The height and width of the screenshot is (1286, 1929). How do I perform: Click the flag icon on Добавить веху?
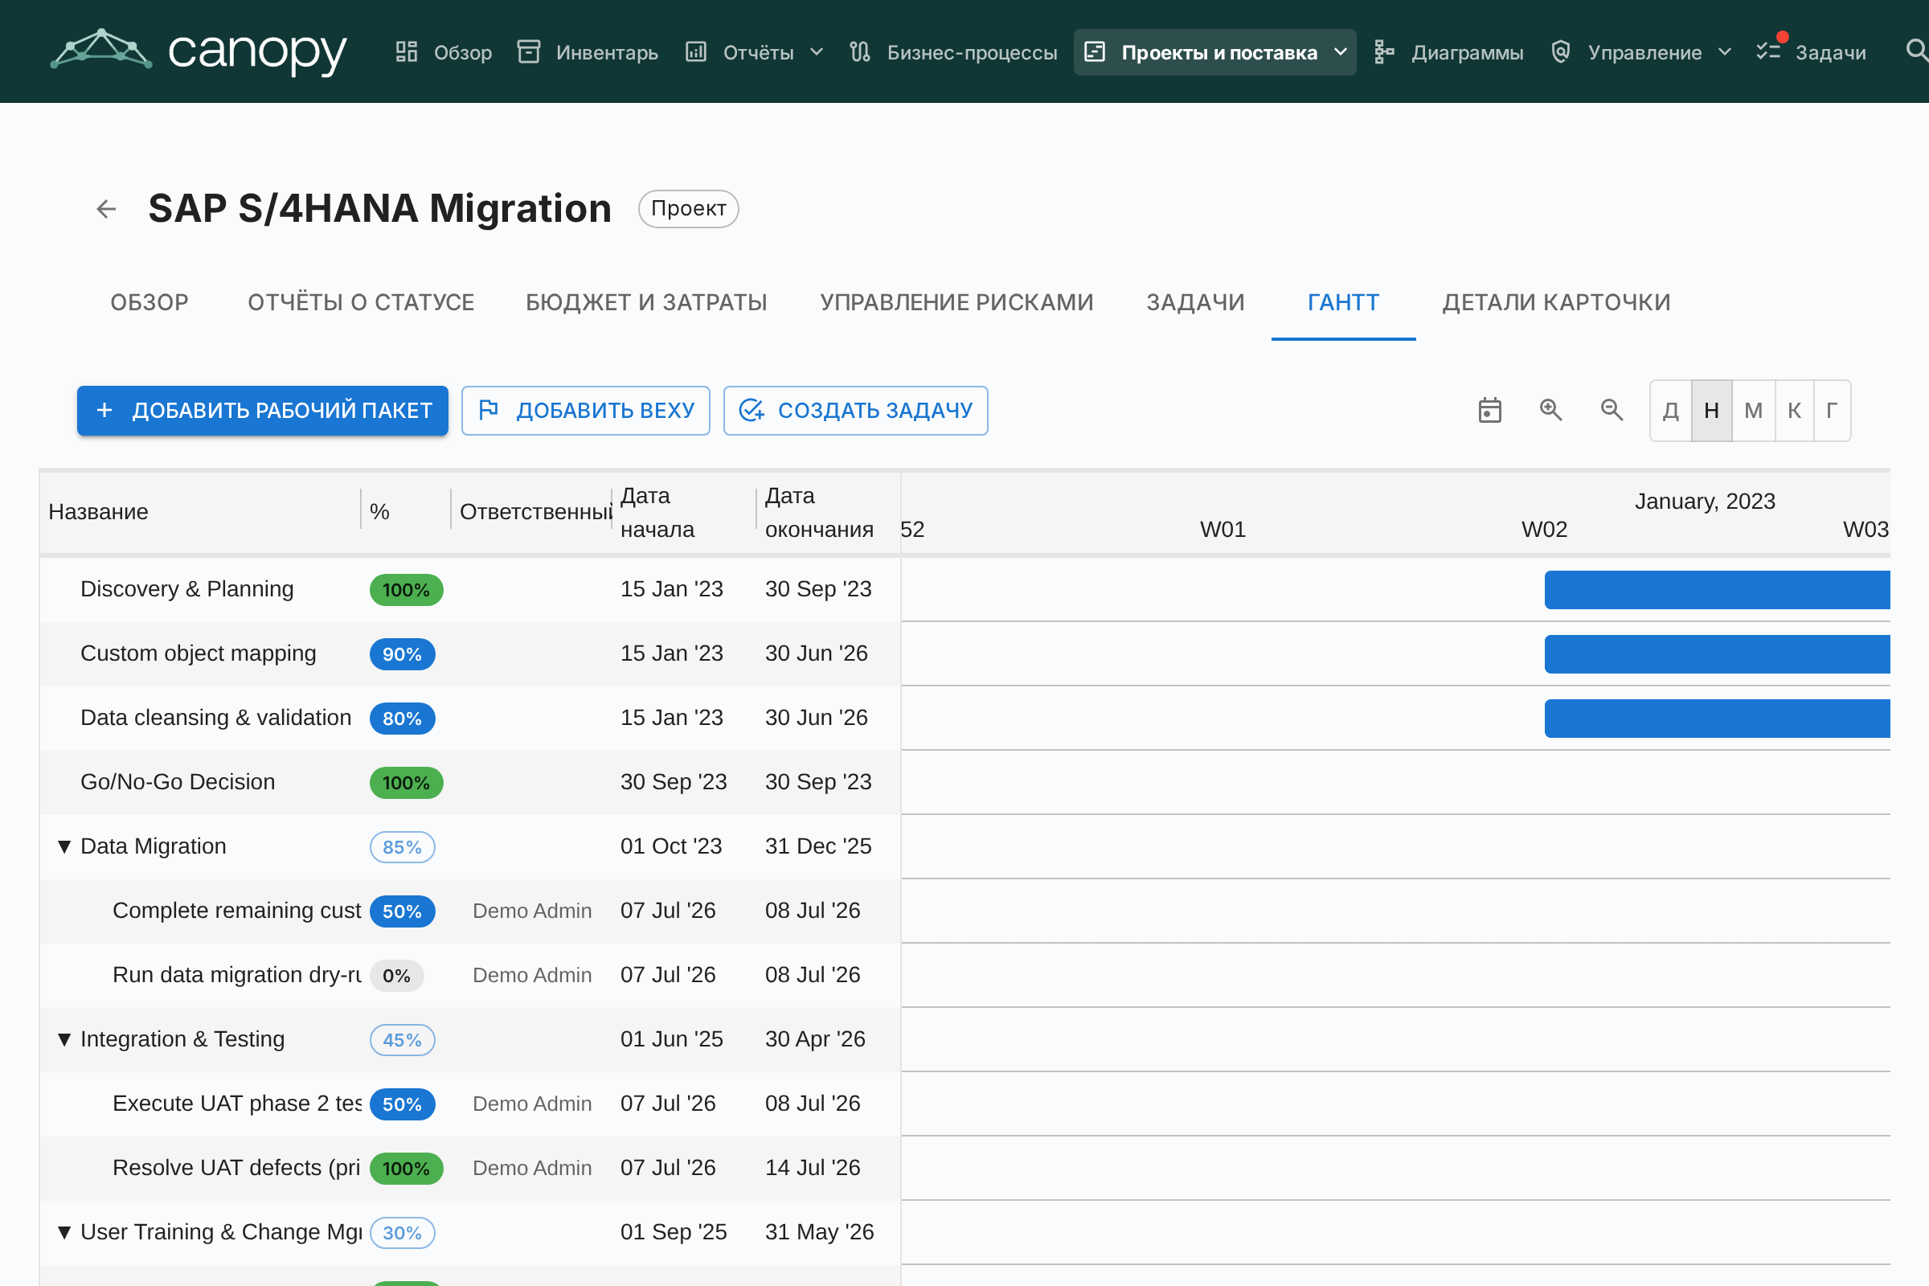pyautogui.click(x=489, y=409)
